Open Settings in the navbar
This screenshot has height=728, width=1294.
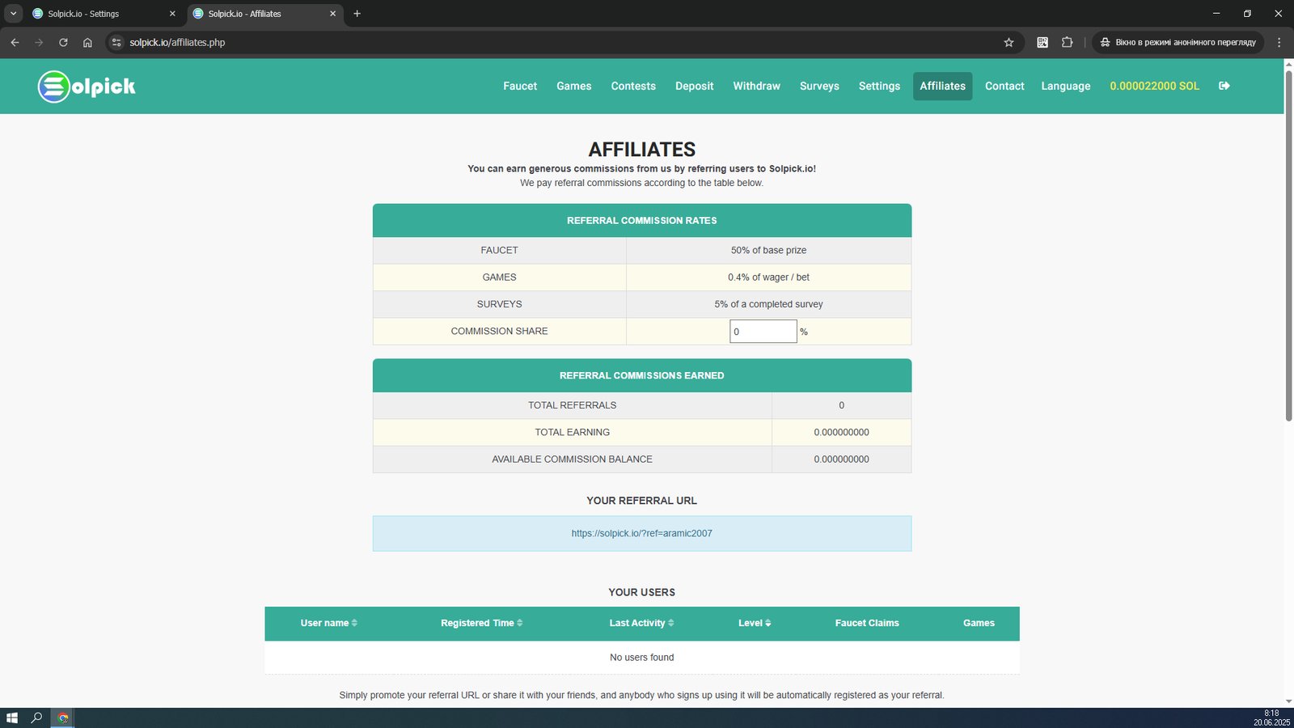(879, 86)
